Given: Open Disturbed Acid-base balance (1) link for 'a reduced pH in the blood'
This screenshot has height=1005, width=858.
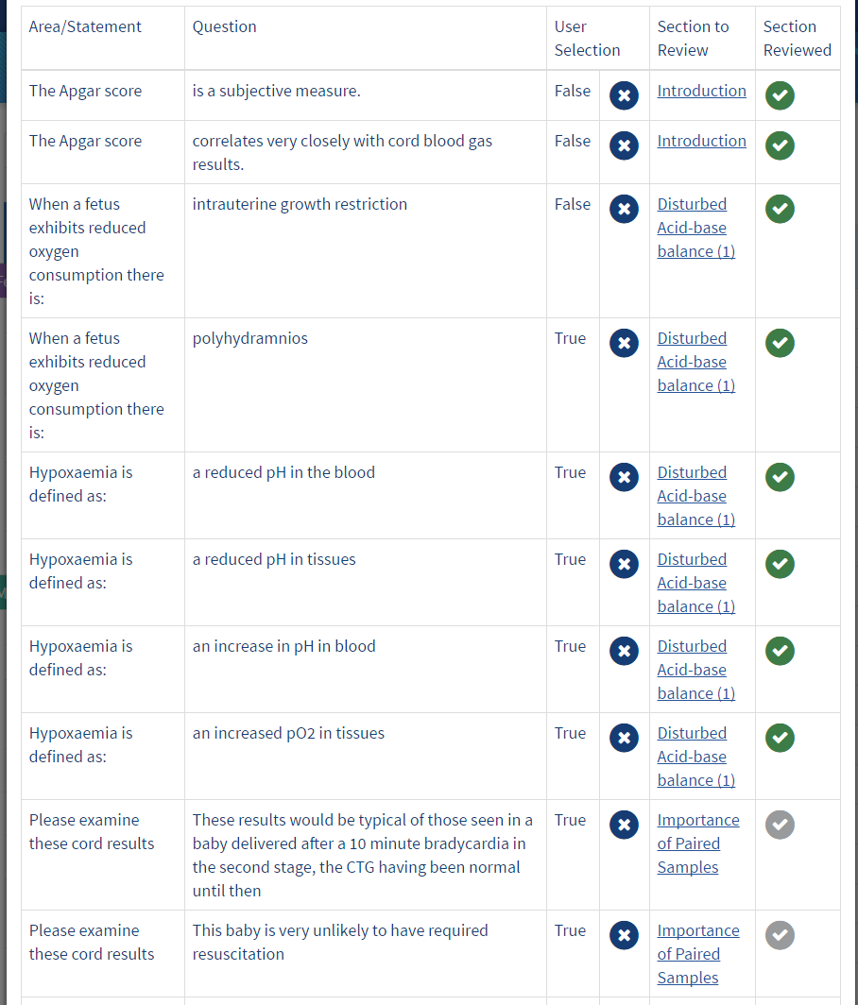Looking at the screenshot, I should click(695, 496).
